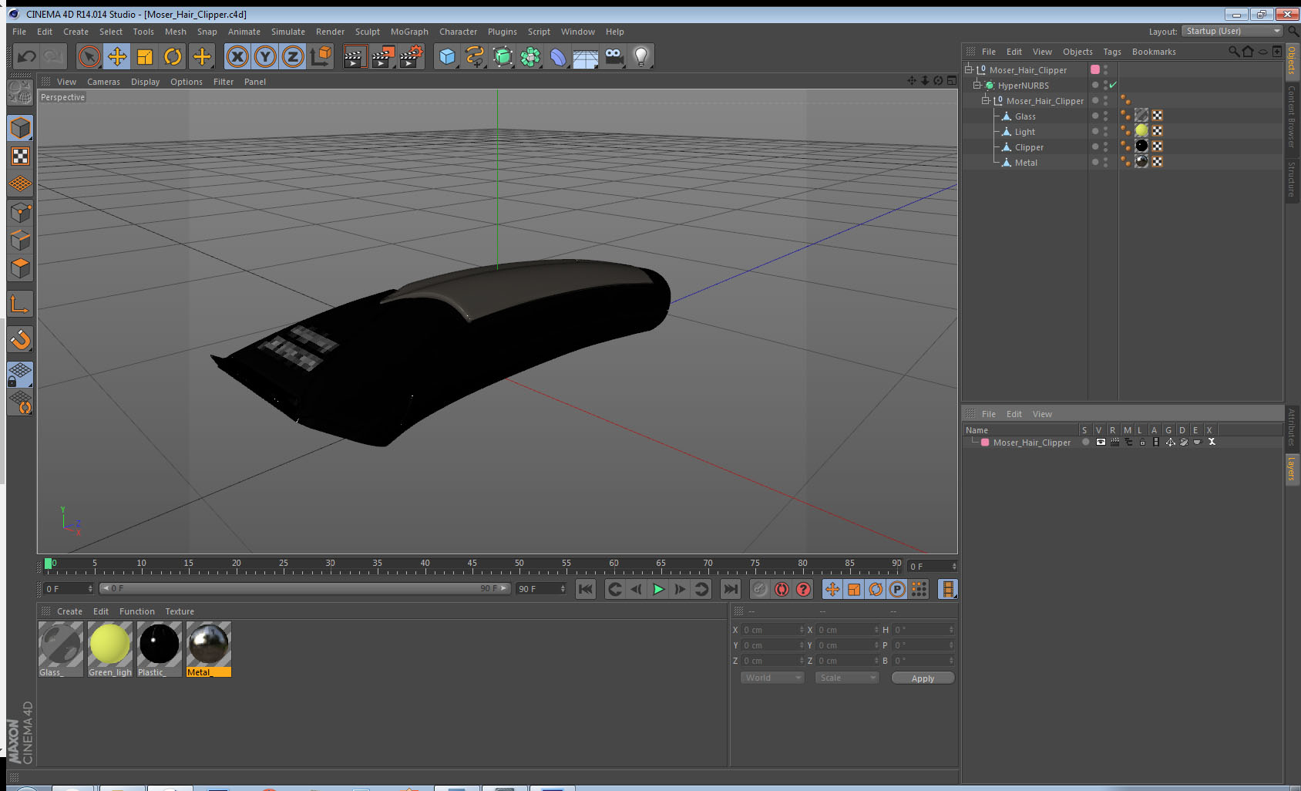
Task: Toggle layer view eye for Moser_Hair_Clipper
Action: (x=1101, y=442)
